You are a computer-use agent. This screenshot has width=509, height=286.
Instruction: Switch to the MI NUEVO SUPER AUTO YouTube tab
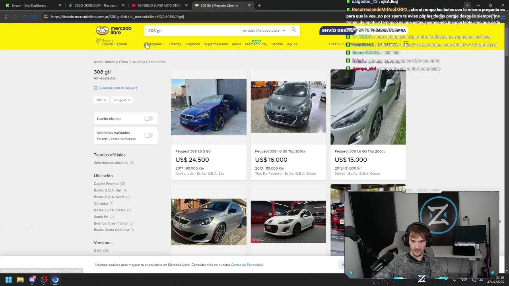(x=159, y=6)
